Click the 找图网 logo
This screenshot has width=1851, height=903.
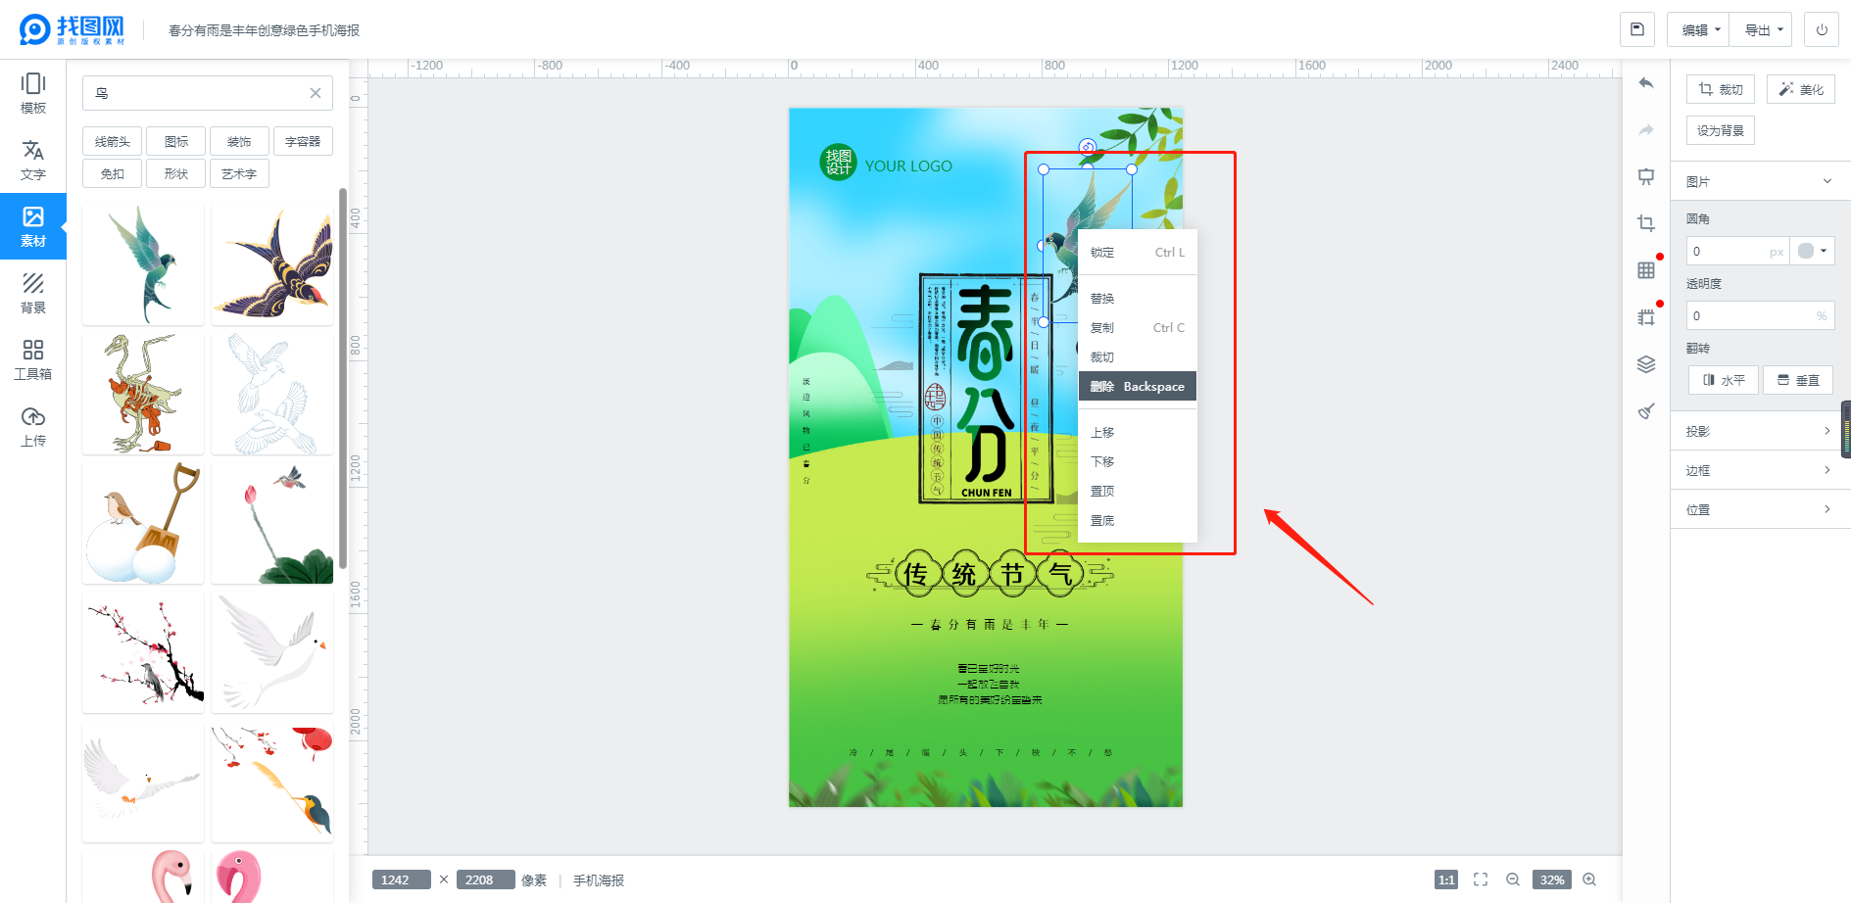click(x=73, y=29)
